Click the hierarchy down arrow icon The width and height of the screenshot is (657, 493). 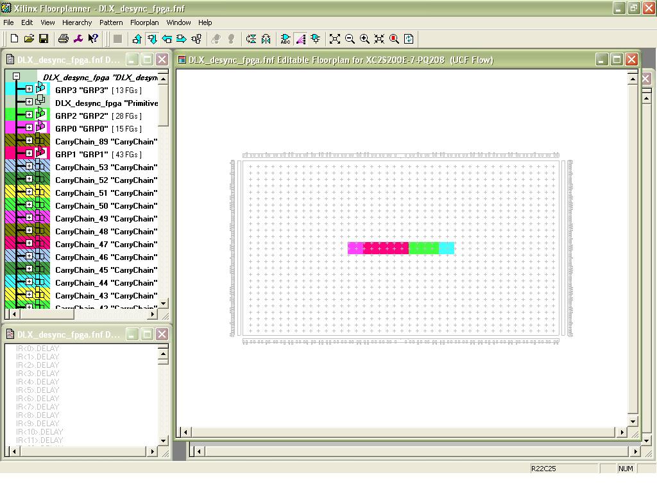pyautogui.click(x=152, y=39)
